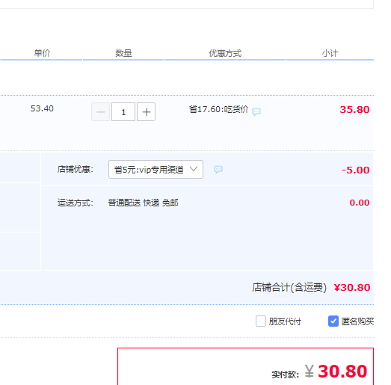Click the 普通配送 快递 免邮 shipping text
Screen dimensions: 391x385
click(x=143, y=203)
